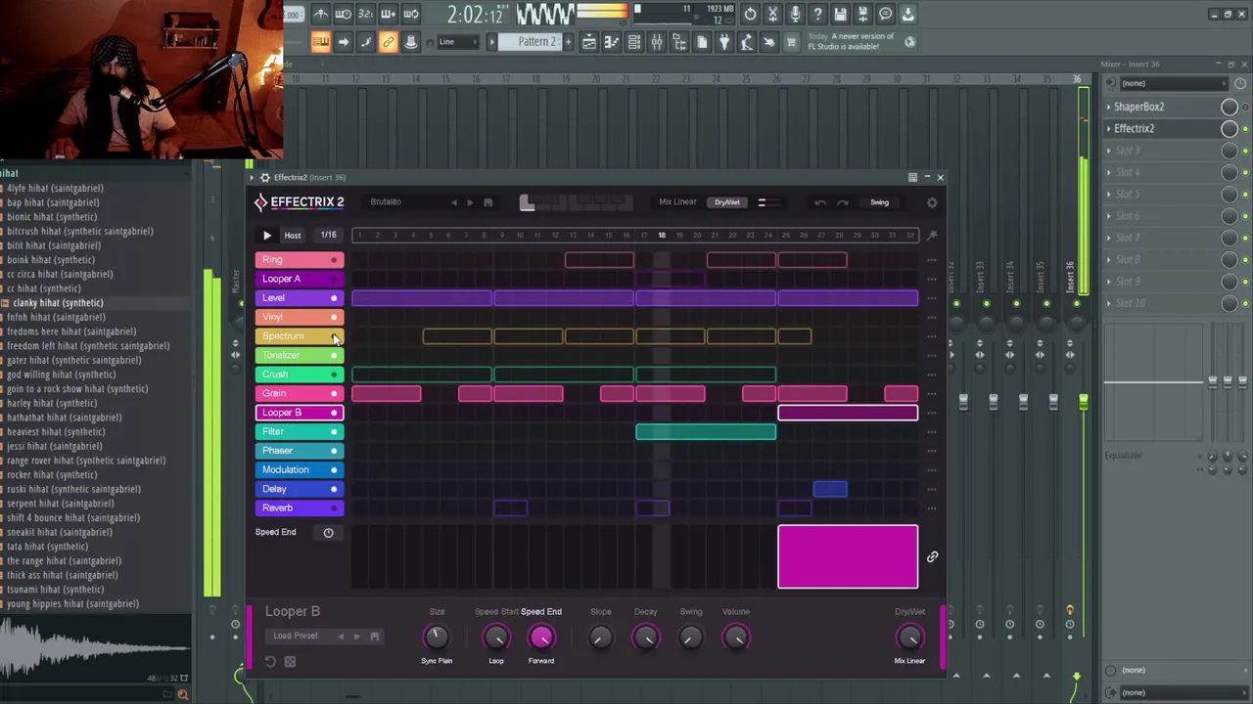Open the piano roll toolbar icon

(611, 42)
